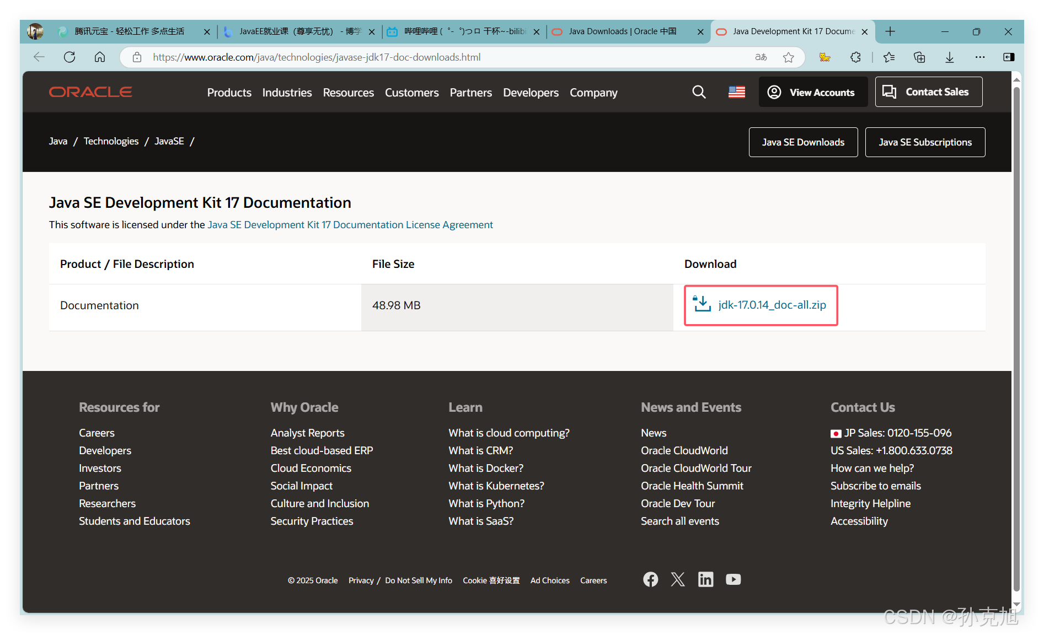The width and height of the screenshot is (1044, 635).
Task: Click the Oracle logo
Action: [x=90, y=92]
